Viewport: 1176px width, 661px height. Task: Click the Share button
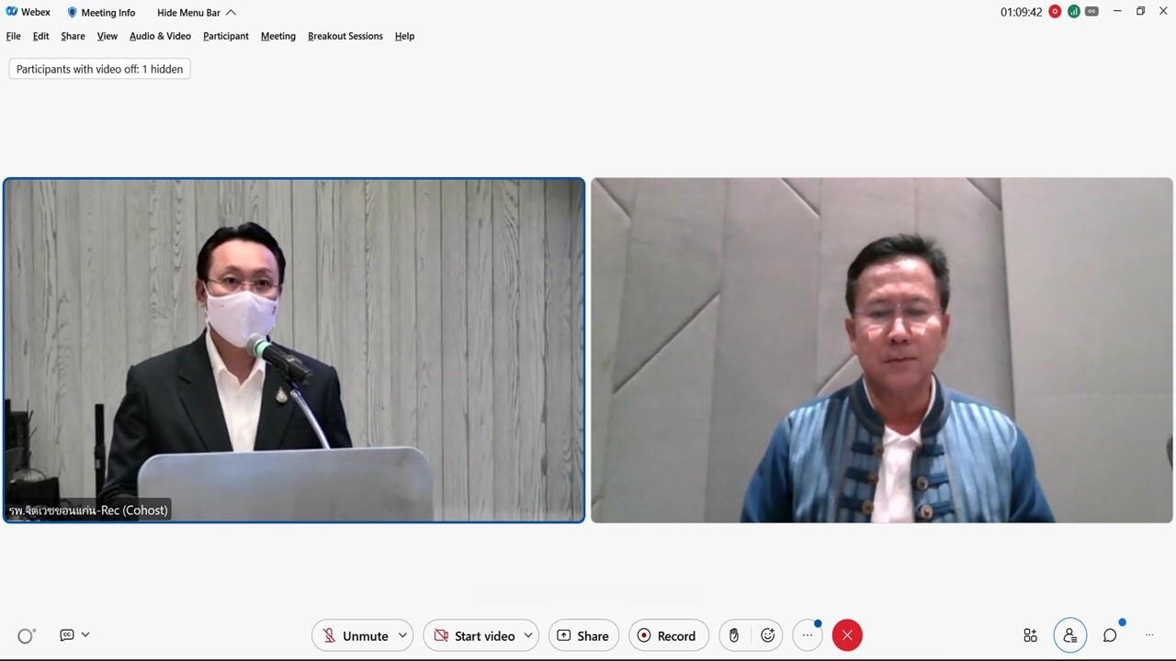point(583,635)
